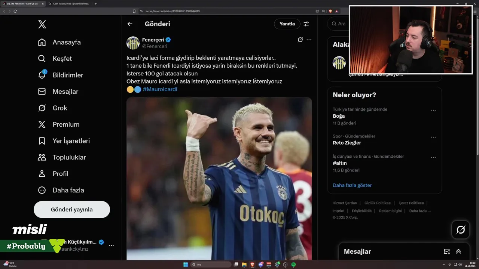479x269 pixels.
Task: Click the #MauroIcardi hashtag
Action: coord(160,89)
